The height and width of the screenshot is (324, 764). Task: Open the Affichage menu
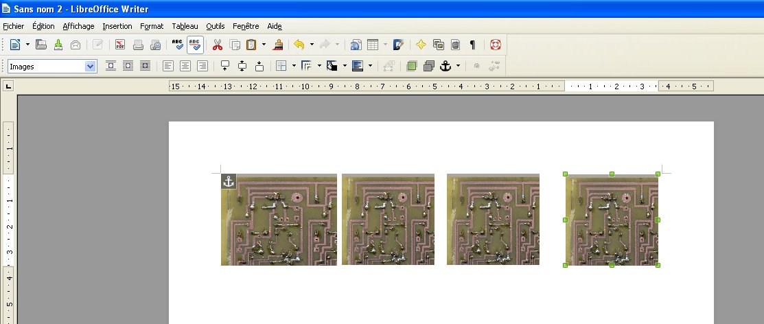[x=78, y=26]
